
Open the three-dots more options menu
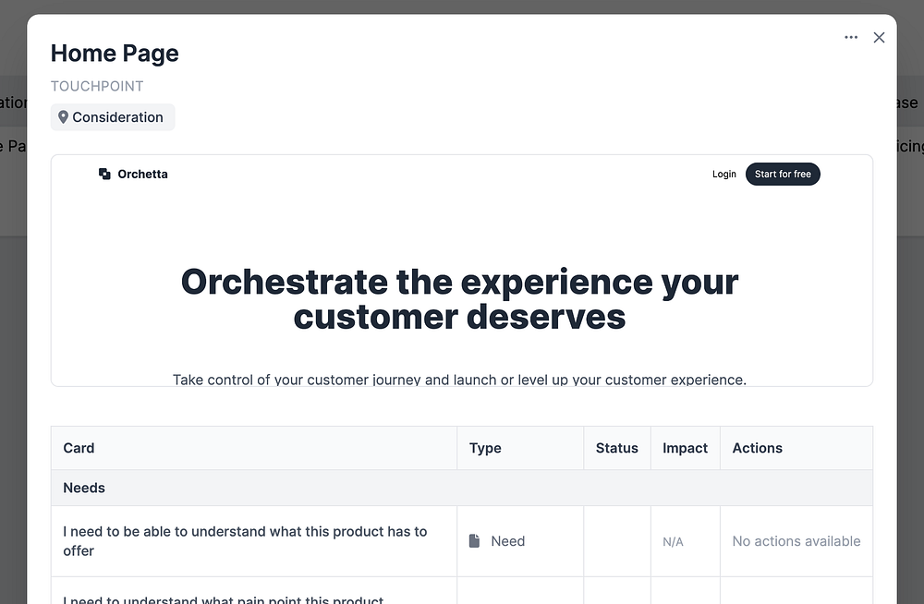[851, 37]
